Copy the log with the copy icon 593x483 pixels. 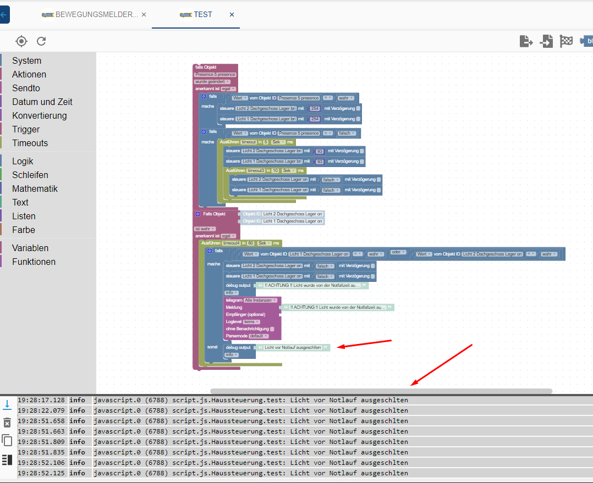7,440
